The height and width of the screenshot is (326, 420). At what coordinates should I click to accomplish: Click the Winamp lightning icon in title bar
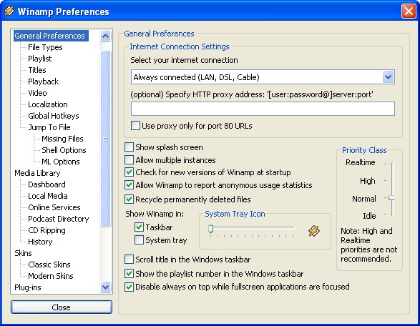tap(9, 11)
